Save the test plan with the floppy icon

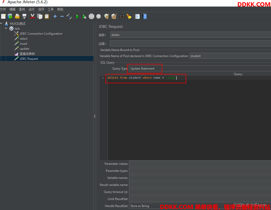tap(24, 16)
